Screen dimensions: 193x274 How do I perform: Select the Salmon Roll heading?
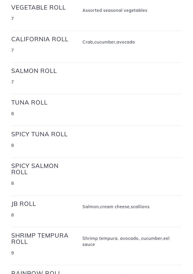click(34, 71)
